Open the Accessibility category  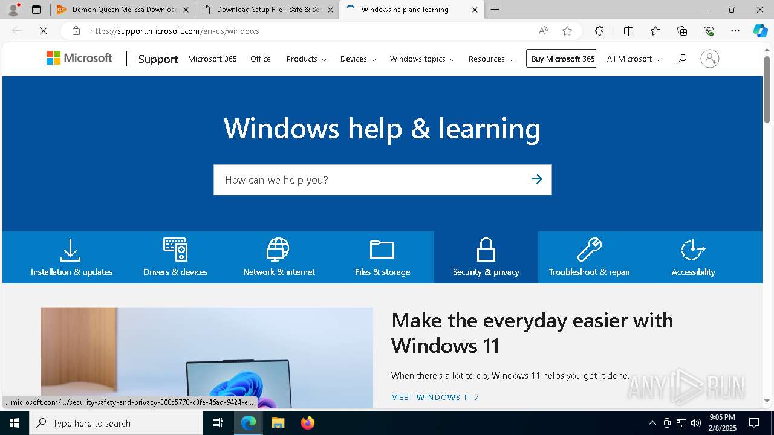(693, 257)
